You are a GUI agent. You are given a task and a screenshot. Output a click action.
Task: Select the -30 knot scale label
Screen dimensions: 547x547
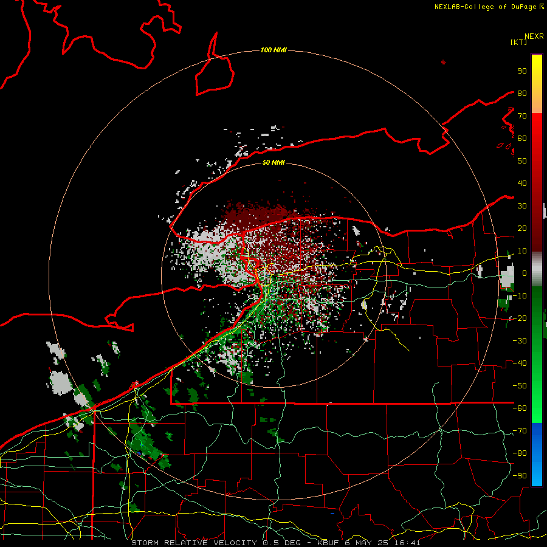point(520,341)
